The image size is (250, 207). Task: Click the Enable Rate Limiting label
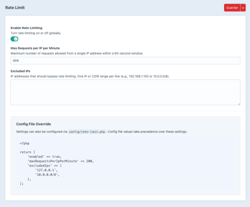point(26,28)
